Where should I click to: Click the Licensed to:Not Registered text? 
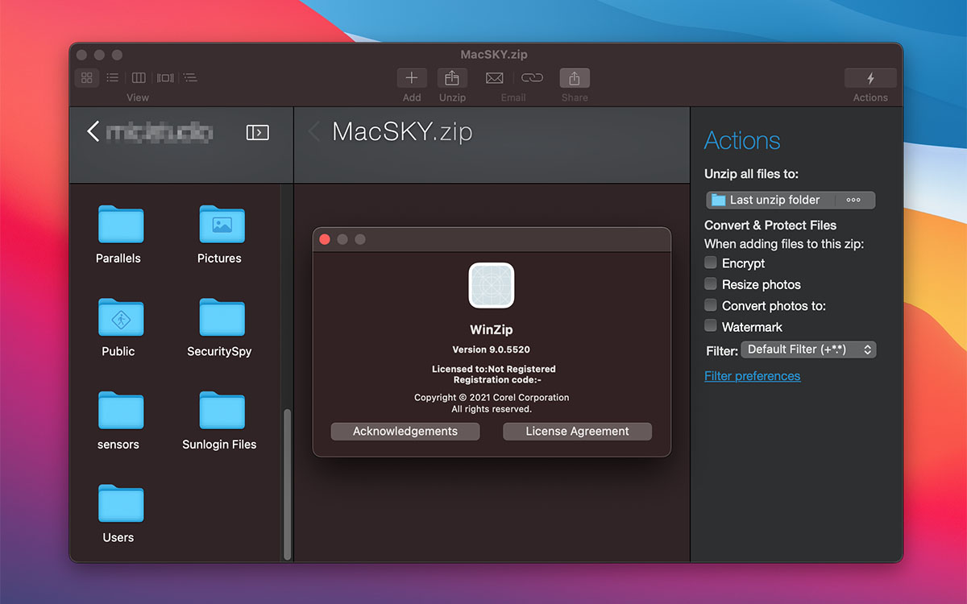494,369
